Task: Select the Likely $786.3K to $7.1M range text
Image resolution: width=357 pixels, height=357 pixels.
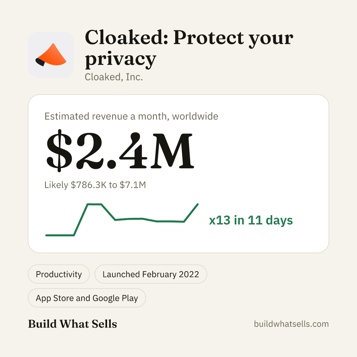Action: [x=95, y=185]
